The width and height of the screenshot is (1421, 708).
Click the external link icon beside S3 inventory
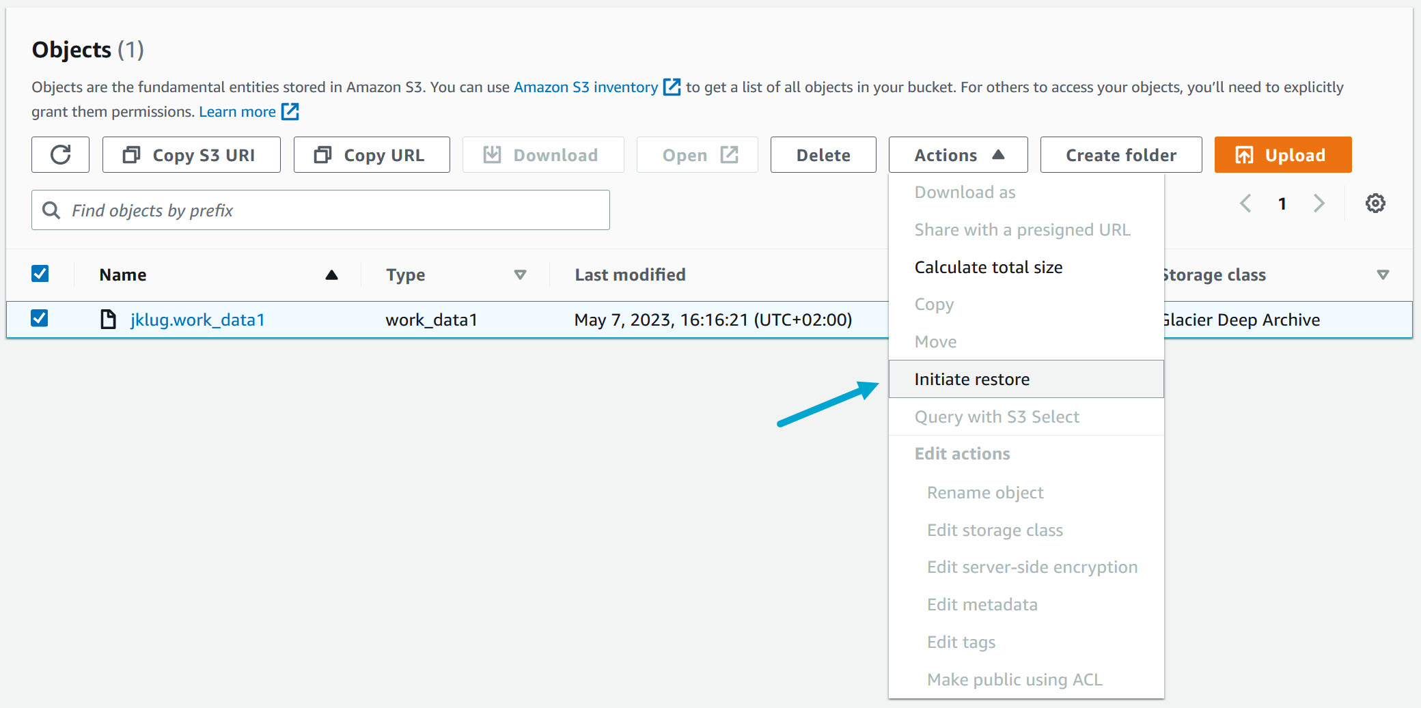point(672,87)
